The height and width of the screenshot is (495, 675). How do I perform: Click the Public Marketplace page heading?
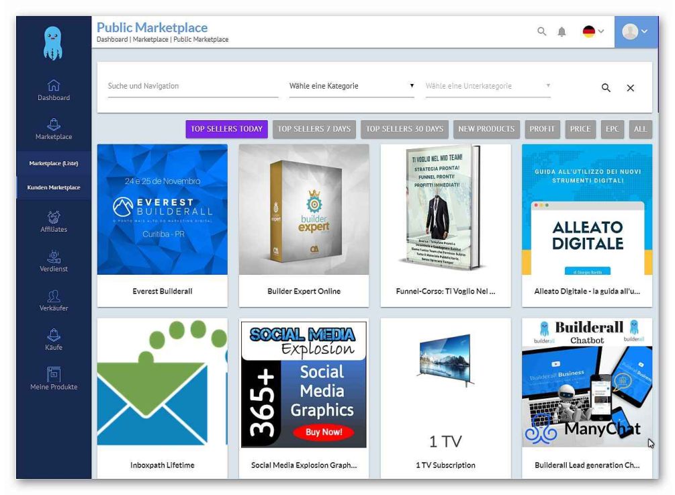pos(152,27)
